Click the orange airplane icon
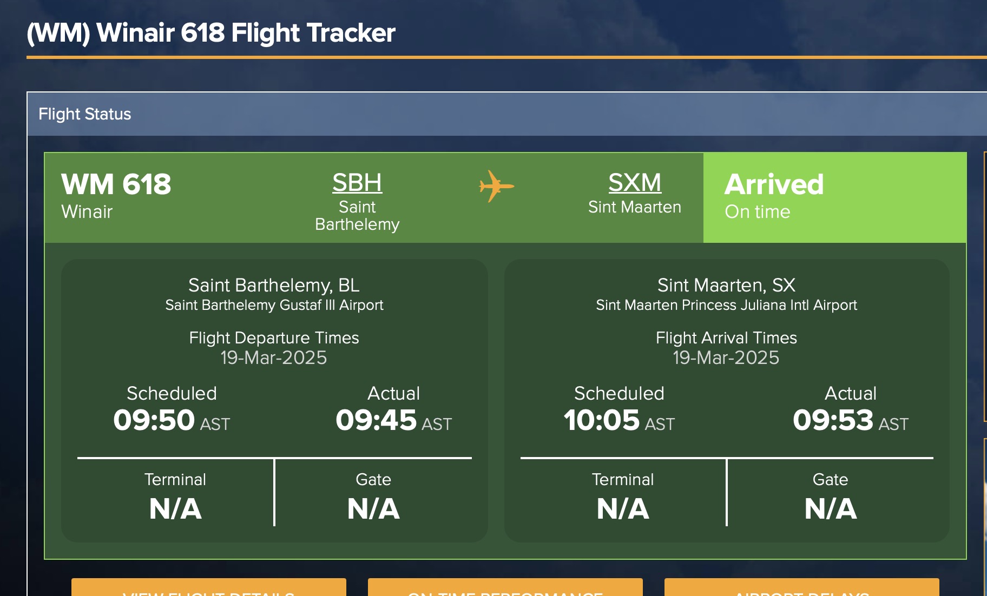The width and height of the screenshot is (987, 596). pos(496,187)
